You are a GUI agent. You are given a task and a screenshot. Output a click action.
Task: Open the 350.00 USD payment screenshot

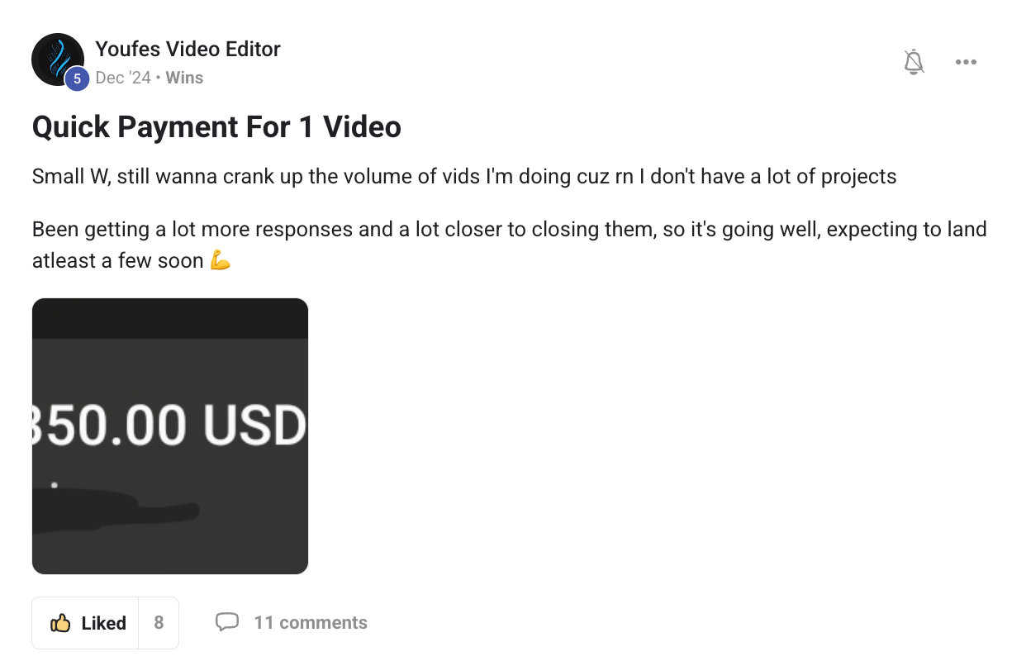(170, 436)
